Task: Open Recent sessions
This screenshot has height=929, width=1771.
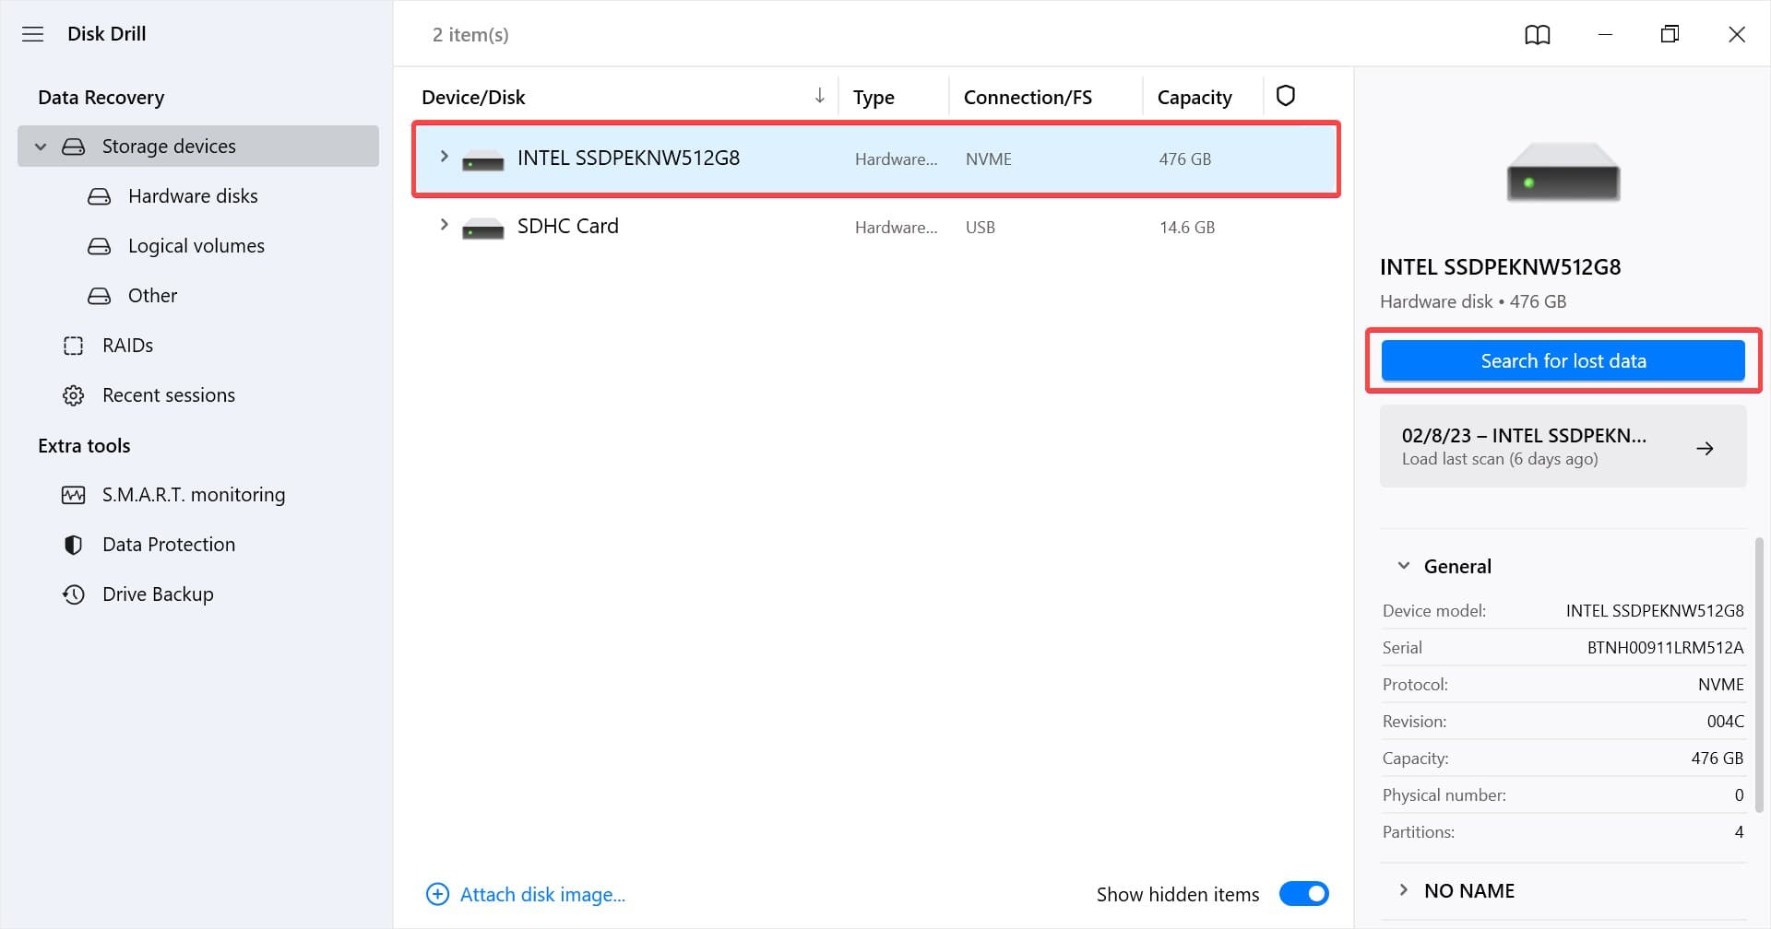Action: 169,395
